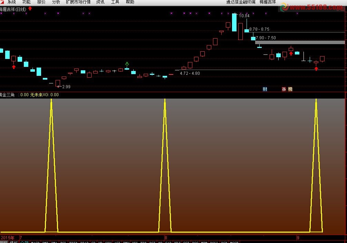347x243 pixels.
Task: Open the 帮助 menu
Action: coord(130,2)
